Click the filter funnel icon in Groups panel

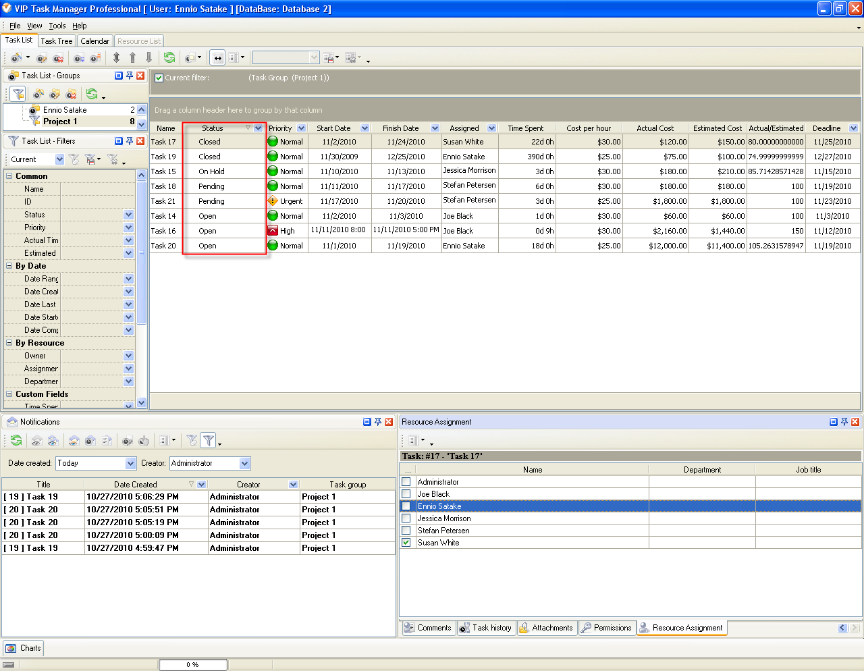coord(18,94)
